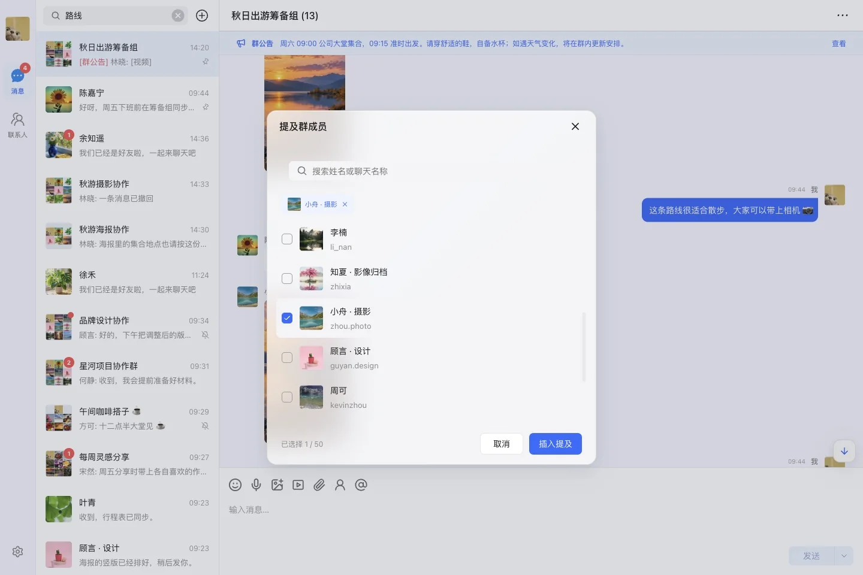This screenshot has height=575, width=863.
Task: Check the box for 周可
Action: coord(287,397)
